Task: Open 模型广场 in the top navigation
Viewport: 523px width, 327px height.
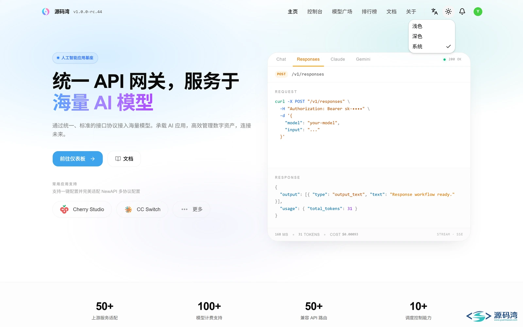Action: click(342, 12)
